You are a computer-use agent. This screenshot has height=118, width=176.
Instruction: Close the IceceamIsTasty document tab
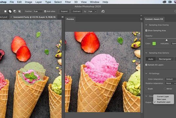pos(11,17)
